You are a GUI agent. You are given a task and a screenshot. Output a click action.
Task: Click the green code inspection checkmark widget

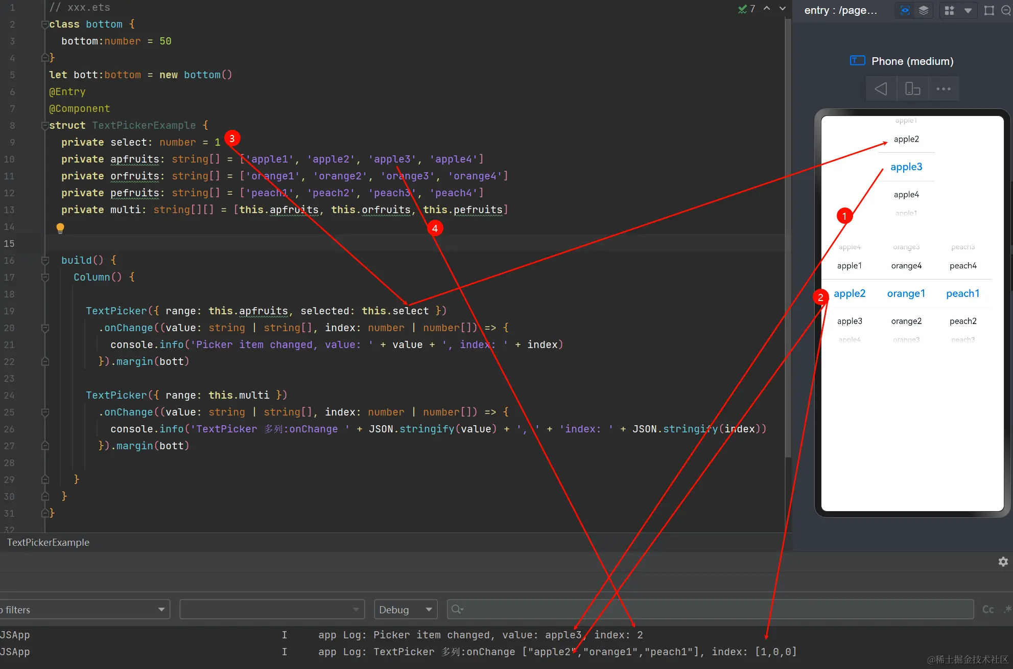coord(746,9)
